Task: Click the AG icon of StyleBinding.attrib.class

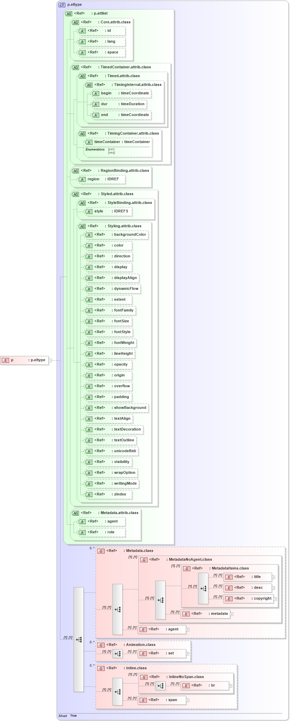Action: (82, 203)
